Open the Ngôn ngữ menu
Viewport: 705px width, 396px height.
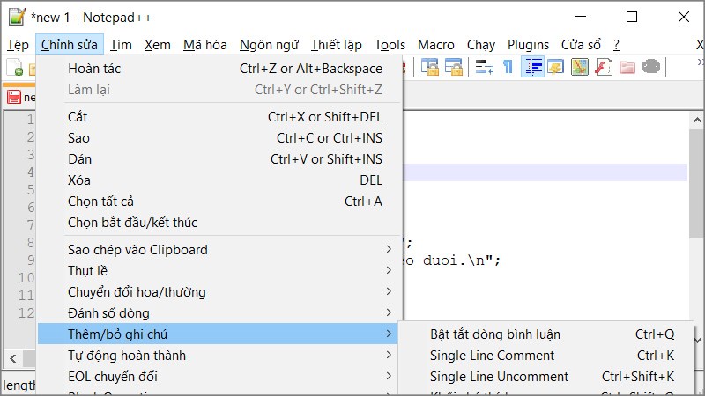click(x=269, y=45)
